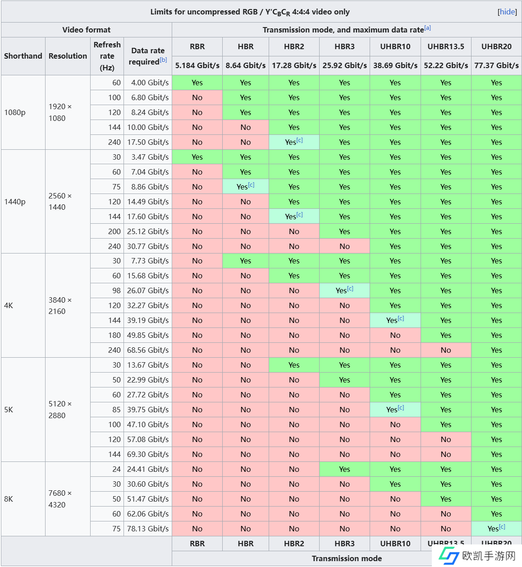Image resolution: width=522 pixels, height=567 pixels.
Task: Select the Resolution column header
Action: point(68,56)
